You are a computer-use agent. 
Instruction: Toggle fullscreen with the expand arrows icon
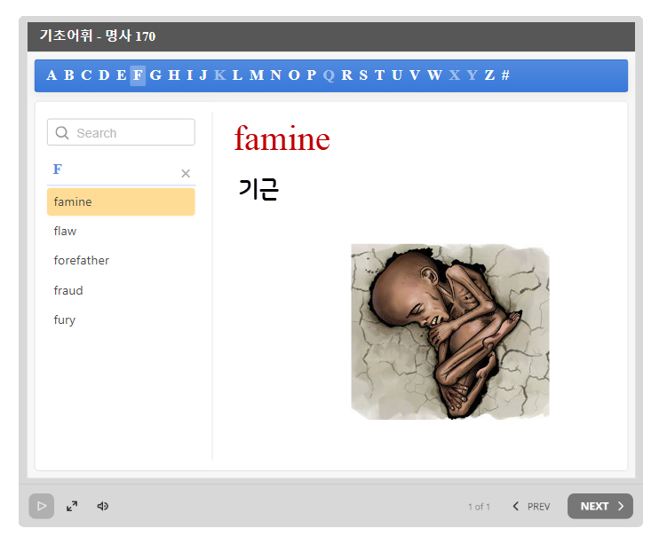pyautogui.click(x=72, y=506)
